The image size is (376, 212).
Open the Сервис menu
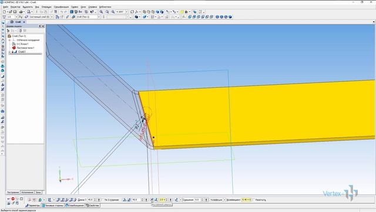coord(75,7)
